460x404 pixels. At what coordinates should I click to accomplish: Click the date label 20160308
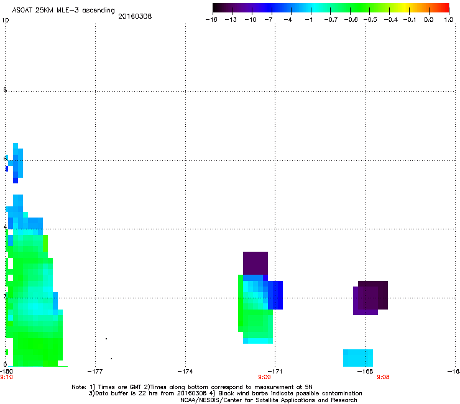135,16
